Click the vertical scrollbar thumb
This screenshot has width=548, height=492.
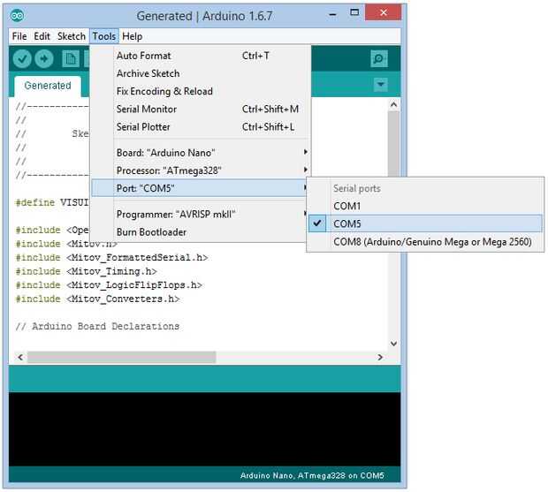[x=393, y=143]
